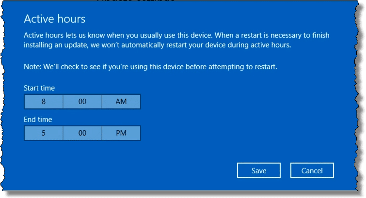Switch End time from PM to AM
Screen dimensions: 366x198
pos(121,133)
